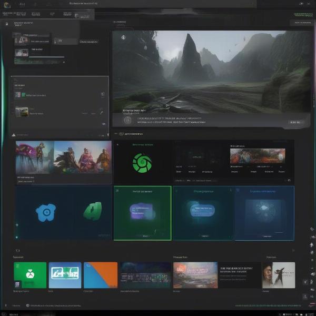This screenshot has height=316, width=316.
Task: Open the dark keyboard-like thumbnail in bottom row
Action: (x=145, y=275)
